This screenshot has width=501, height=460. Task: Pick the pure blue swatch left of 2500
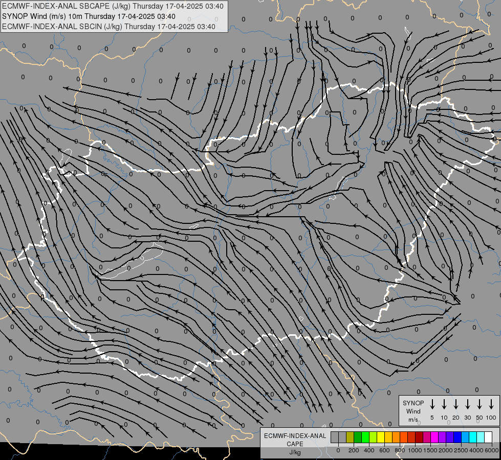(x=458, y=437)
